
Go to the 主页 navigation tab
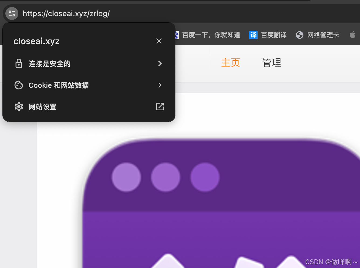coord(231,63)
